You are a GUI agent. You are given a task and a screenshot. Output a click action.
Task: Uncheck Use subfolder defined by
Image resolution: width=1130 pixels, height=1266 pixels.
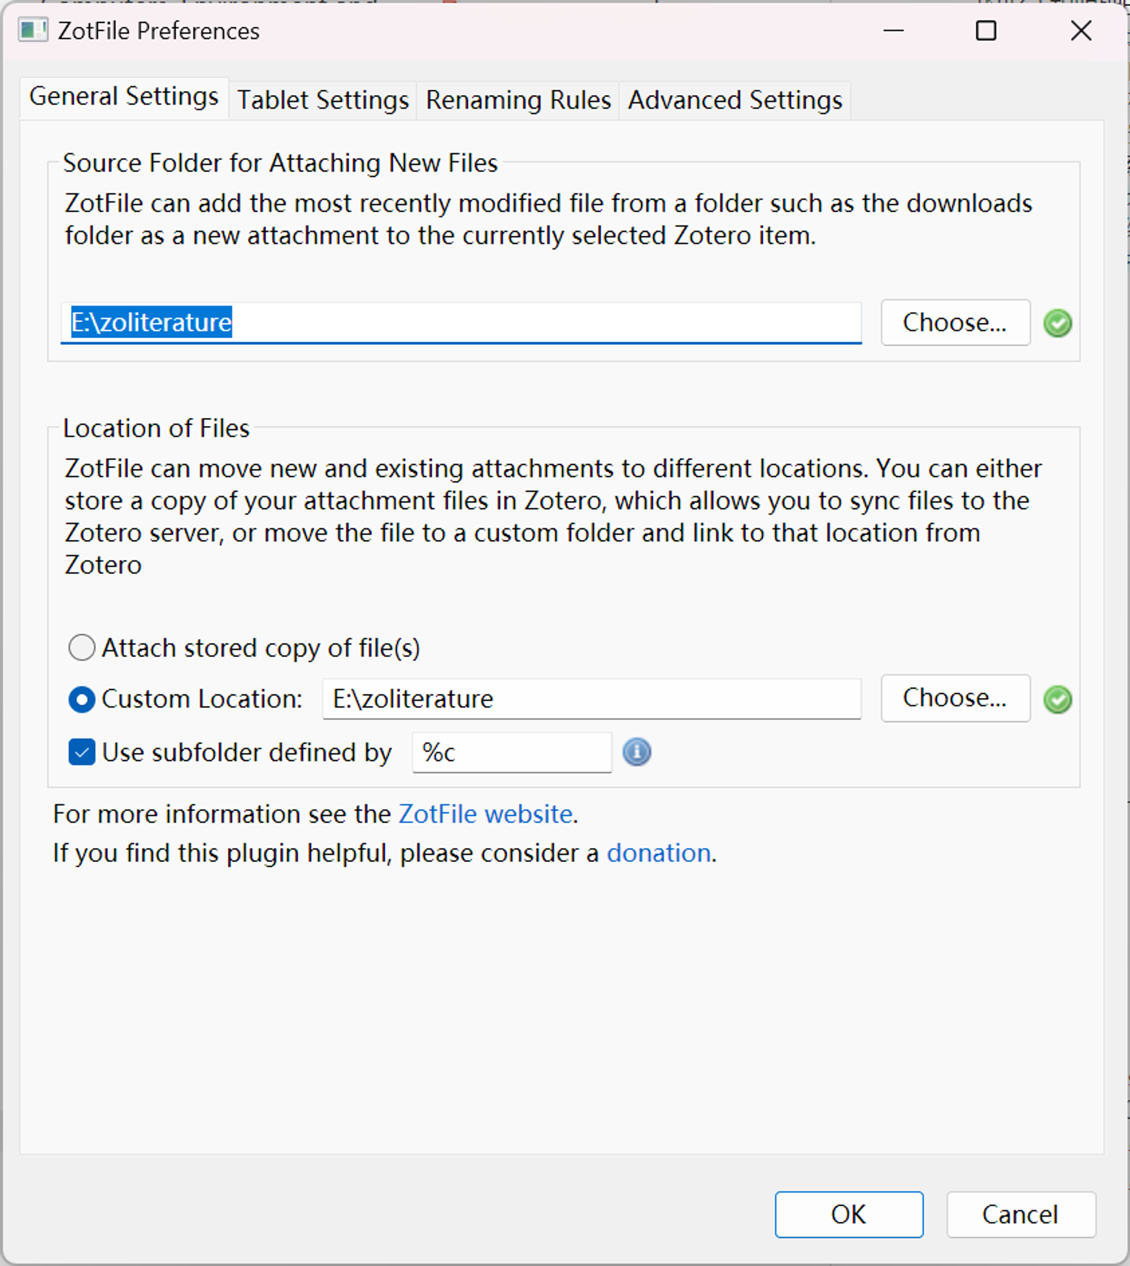82,752
